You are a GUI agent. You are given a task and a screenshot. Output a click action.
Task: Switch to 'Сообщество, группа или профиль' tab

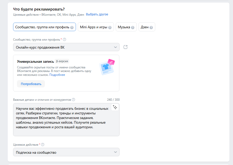click(x=42, y=27)
